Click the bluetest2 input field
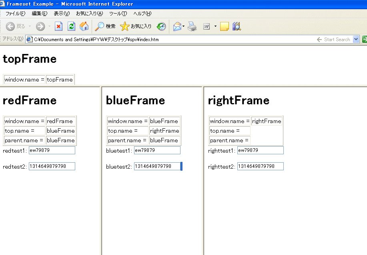Screen dimensions: 367x255 coord(157,166)
